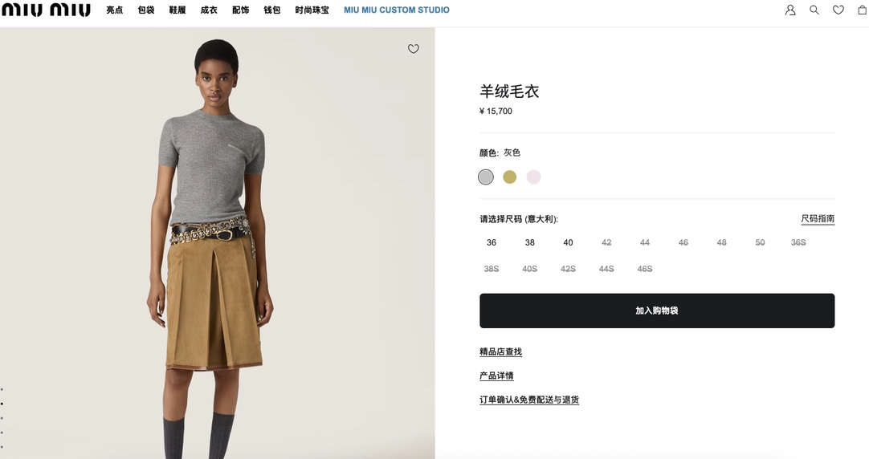
Task: Click the search magnifier icon
Action: 814,10
